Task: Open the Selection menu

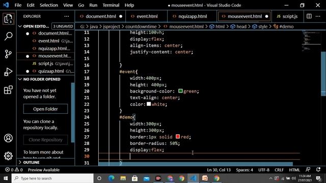Action: point(49,5)
